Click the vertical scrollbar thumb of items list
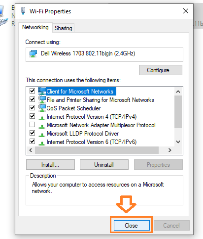 coord(178,112)
